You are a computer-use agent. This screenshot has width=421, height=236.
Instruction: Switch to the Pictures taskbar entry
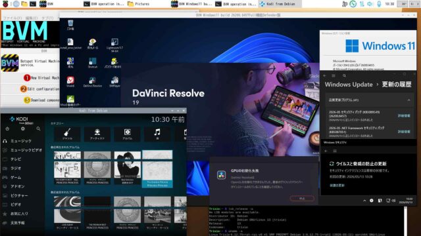pyautogui.click(x=139, y=4)
